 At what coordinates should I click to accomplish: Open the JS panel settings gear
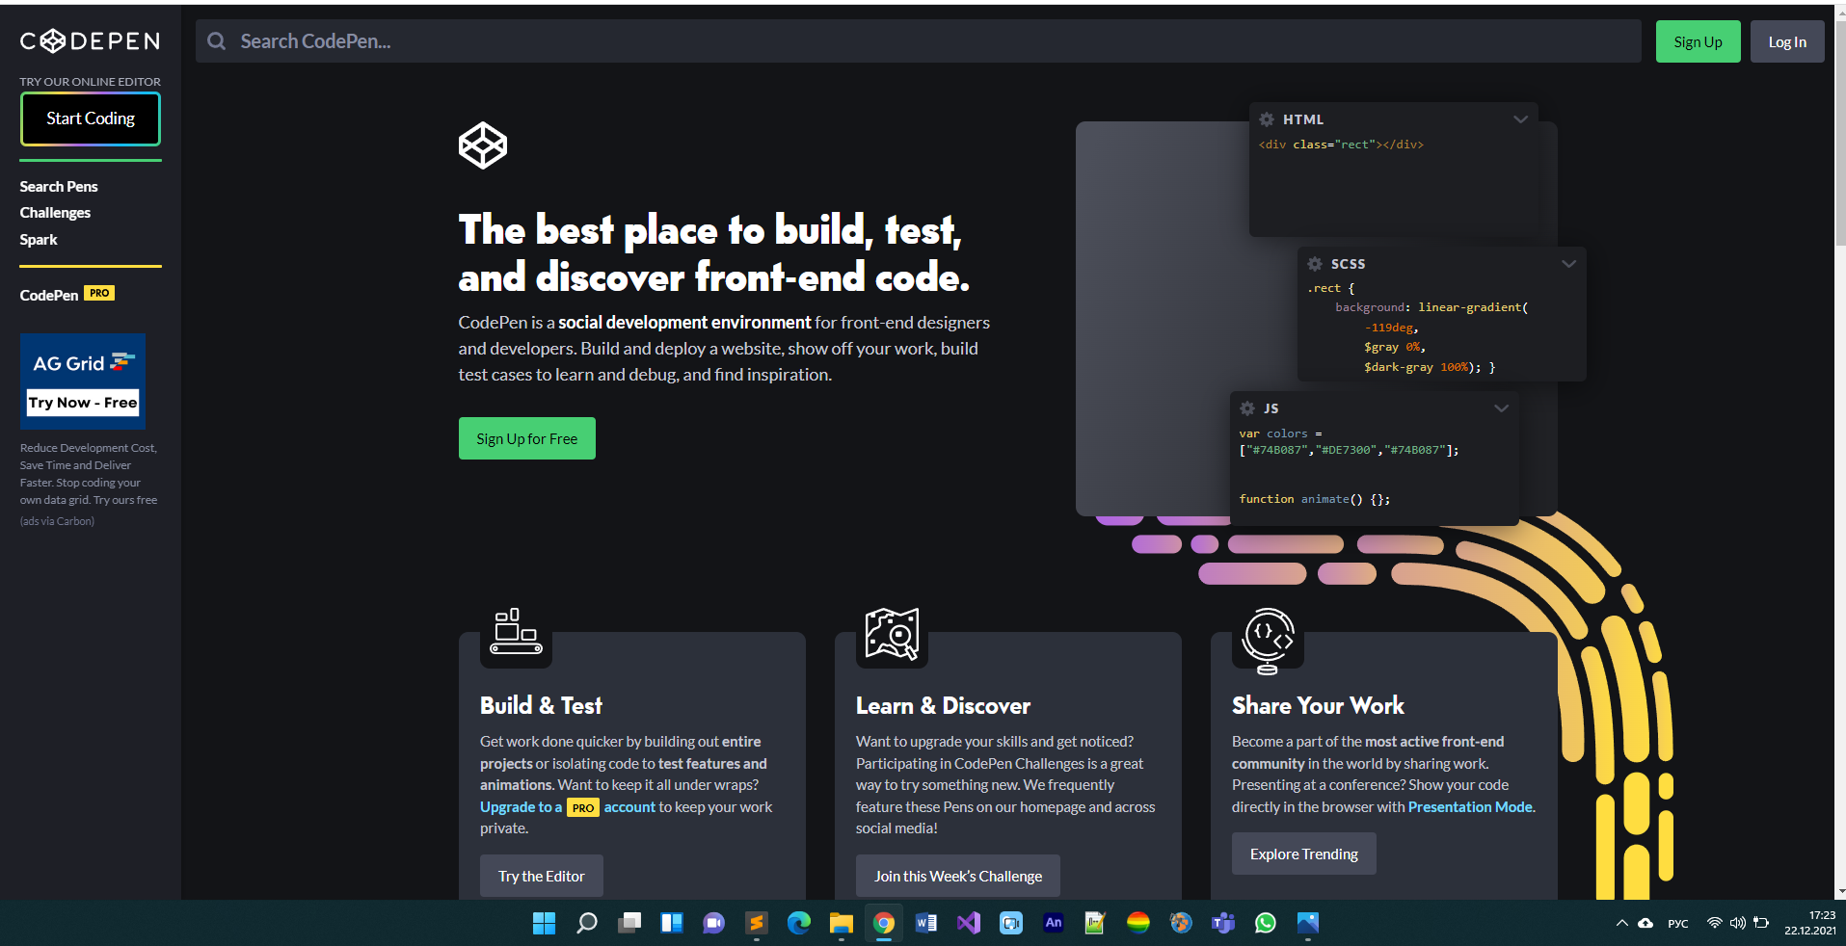[x=1247, y=408]
